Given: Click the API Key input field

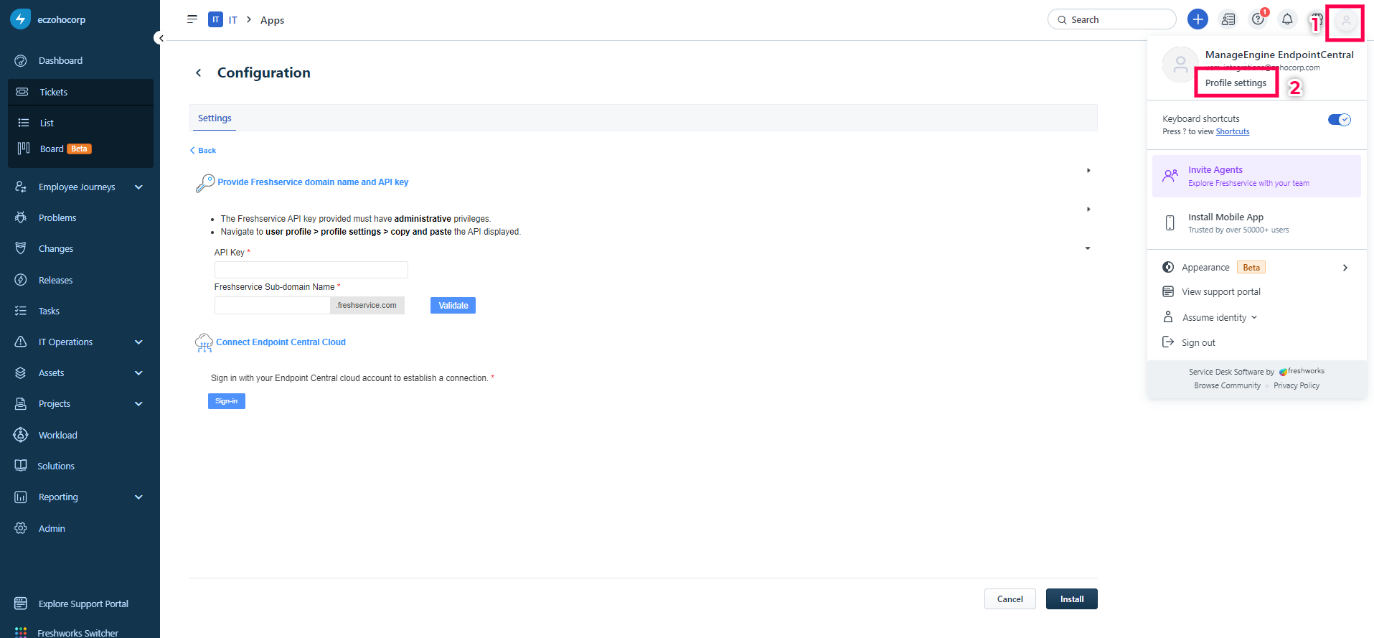Looking at the screenshot, I should pyautogui.click(x=311, y=270).
